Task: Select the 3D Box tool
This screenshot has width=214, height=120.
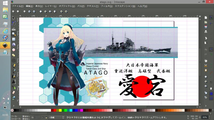Action: [x=14, y=45]
